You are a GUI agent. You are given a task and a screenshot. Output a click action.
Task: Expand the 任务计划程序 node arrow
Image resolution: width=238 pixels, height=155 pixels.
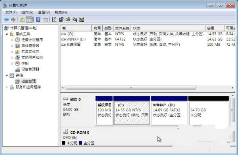(12, 40)
